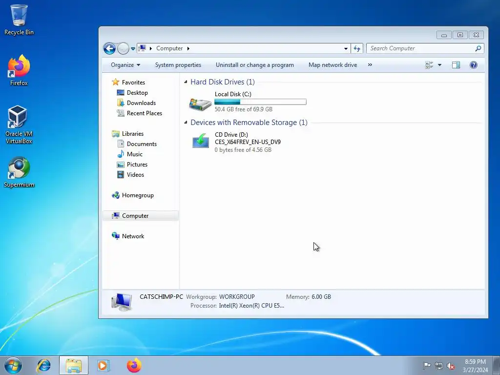Open the Recycle Bin desktop icon
Viewport: 500px width, 375px height.
(x=19, y=20)
